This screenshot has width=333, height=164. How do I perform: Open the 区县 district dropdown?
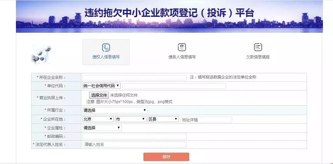tap(163, 119)
